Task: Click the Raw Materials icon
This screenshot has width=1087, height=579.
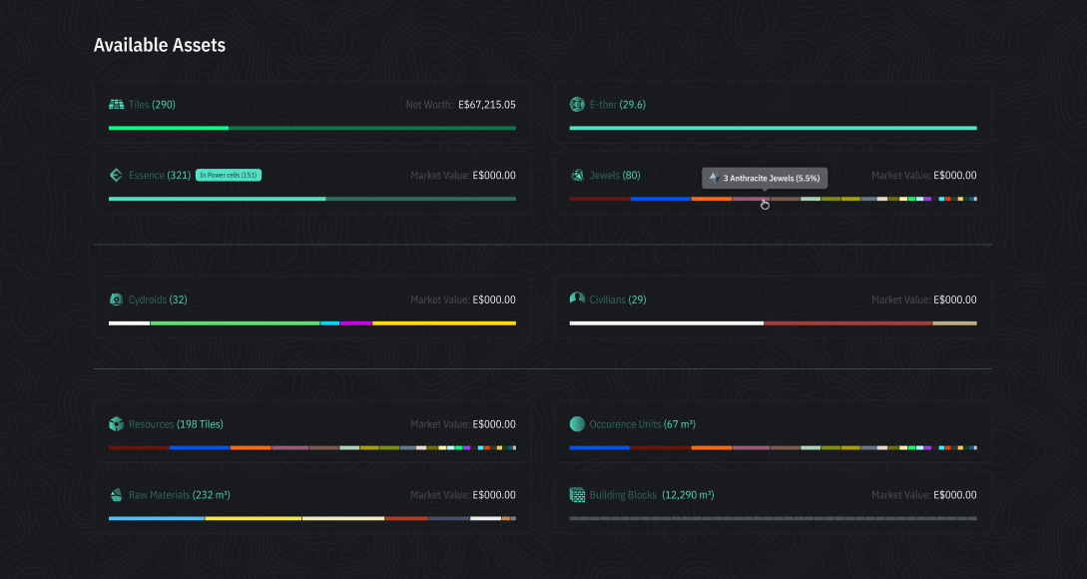Action: (x=116, y=495)
